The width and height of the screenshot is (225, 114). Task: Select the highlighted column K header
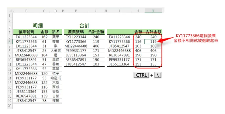153,11
